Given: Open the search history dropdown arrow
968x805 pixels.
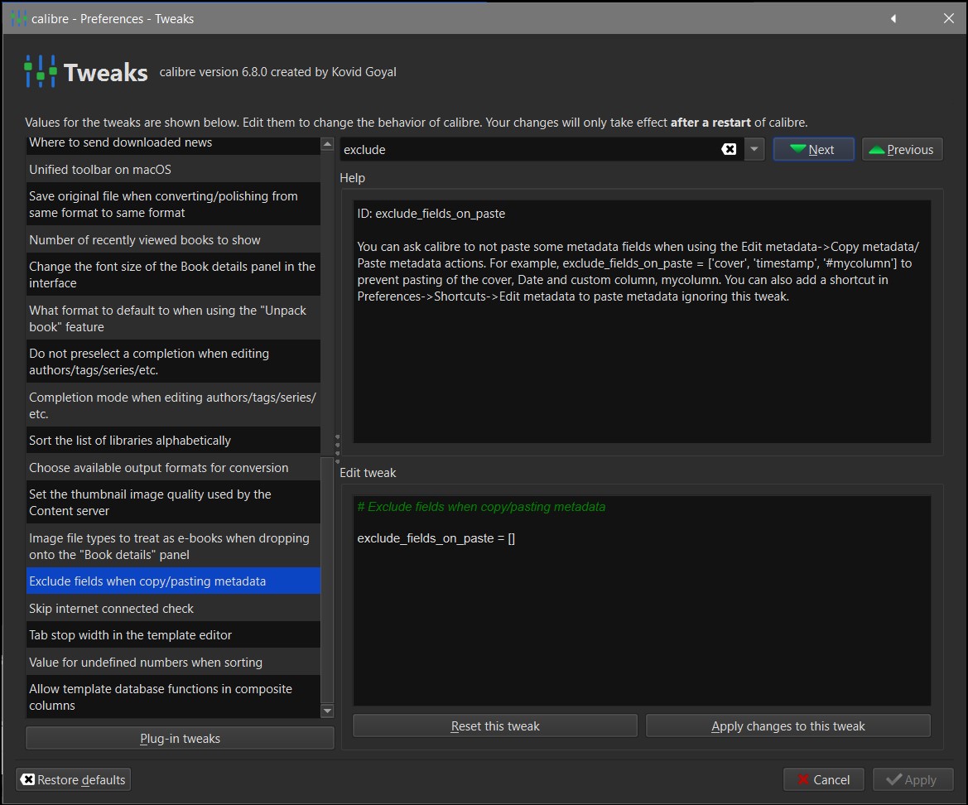Looking at the screenshot, I should click(754, 149).
